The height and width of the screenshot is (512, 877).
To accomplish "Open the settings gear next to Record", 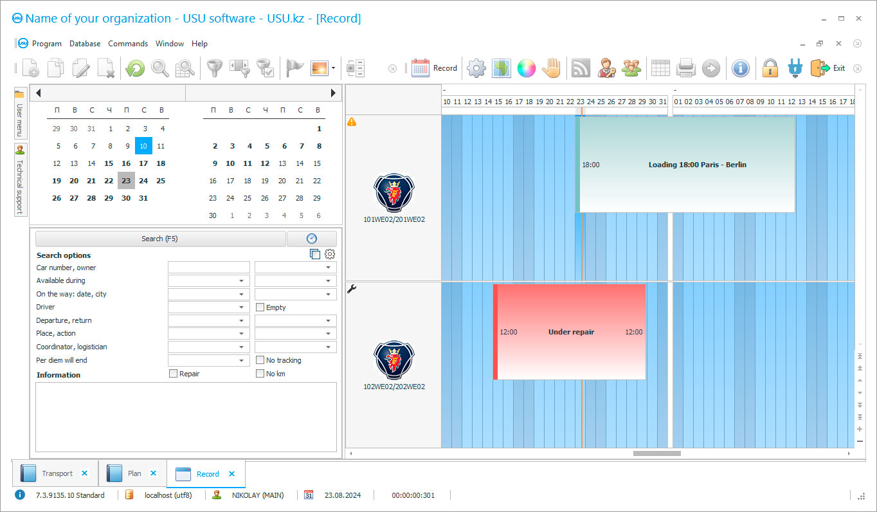I will pyautogui.click(x=476, y=68).
